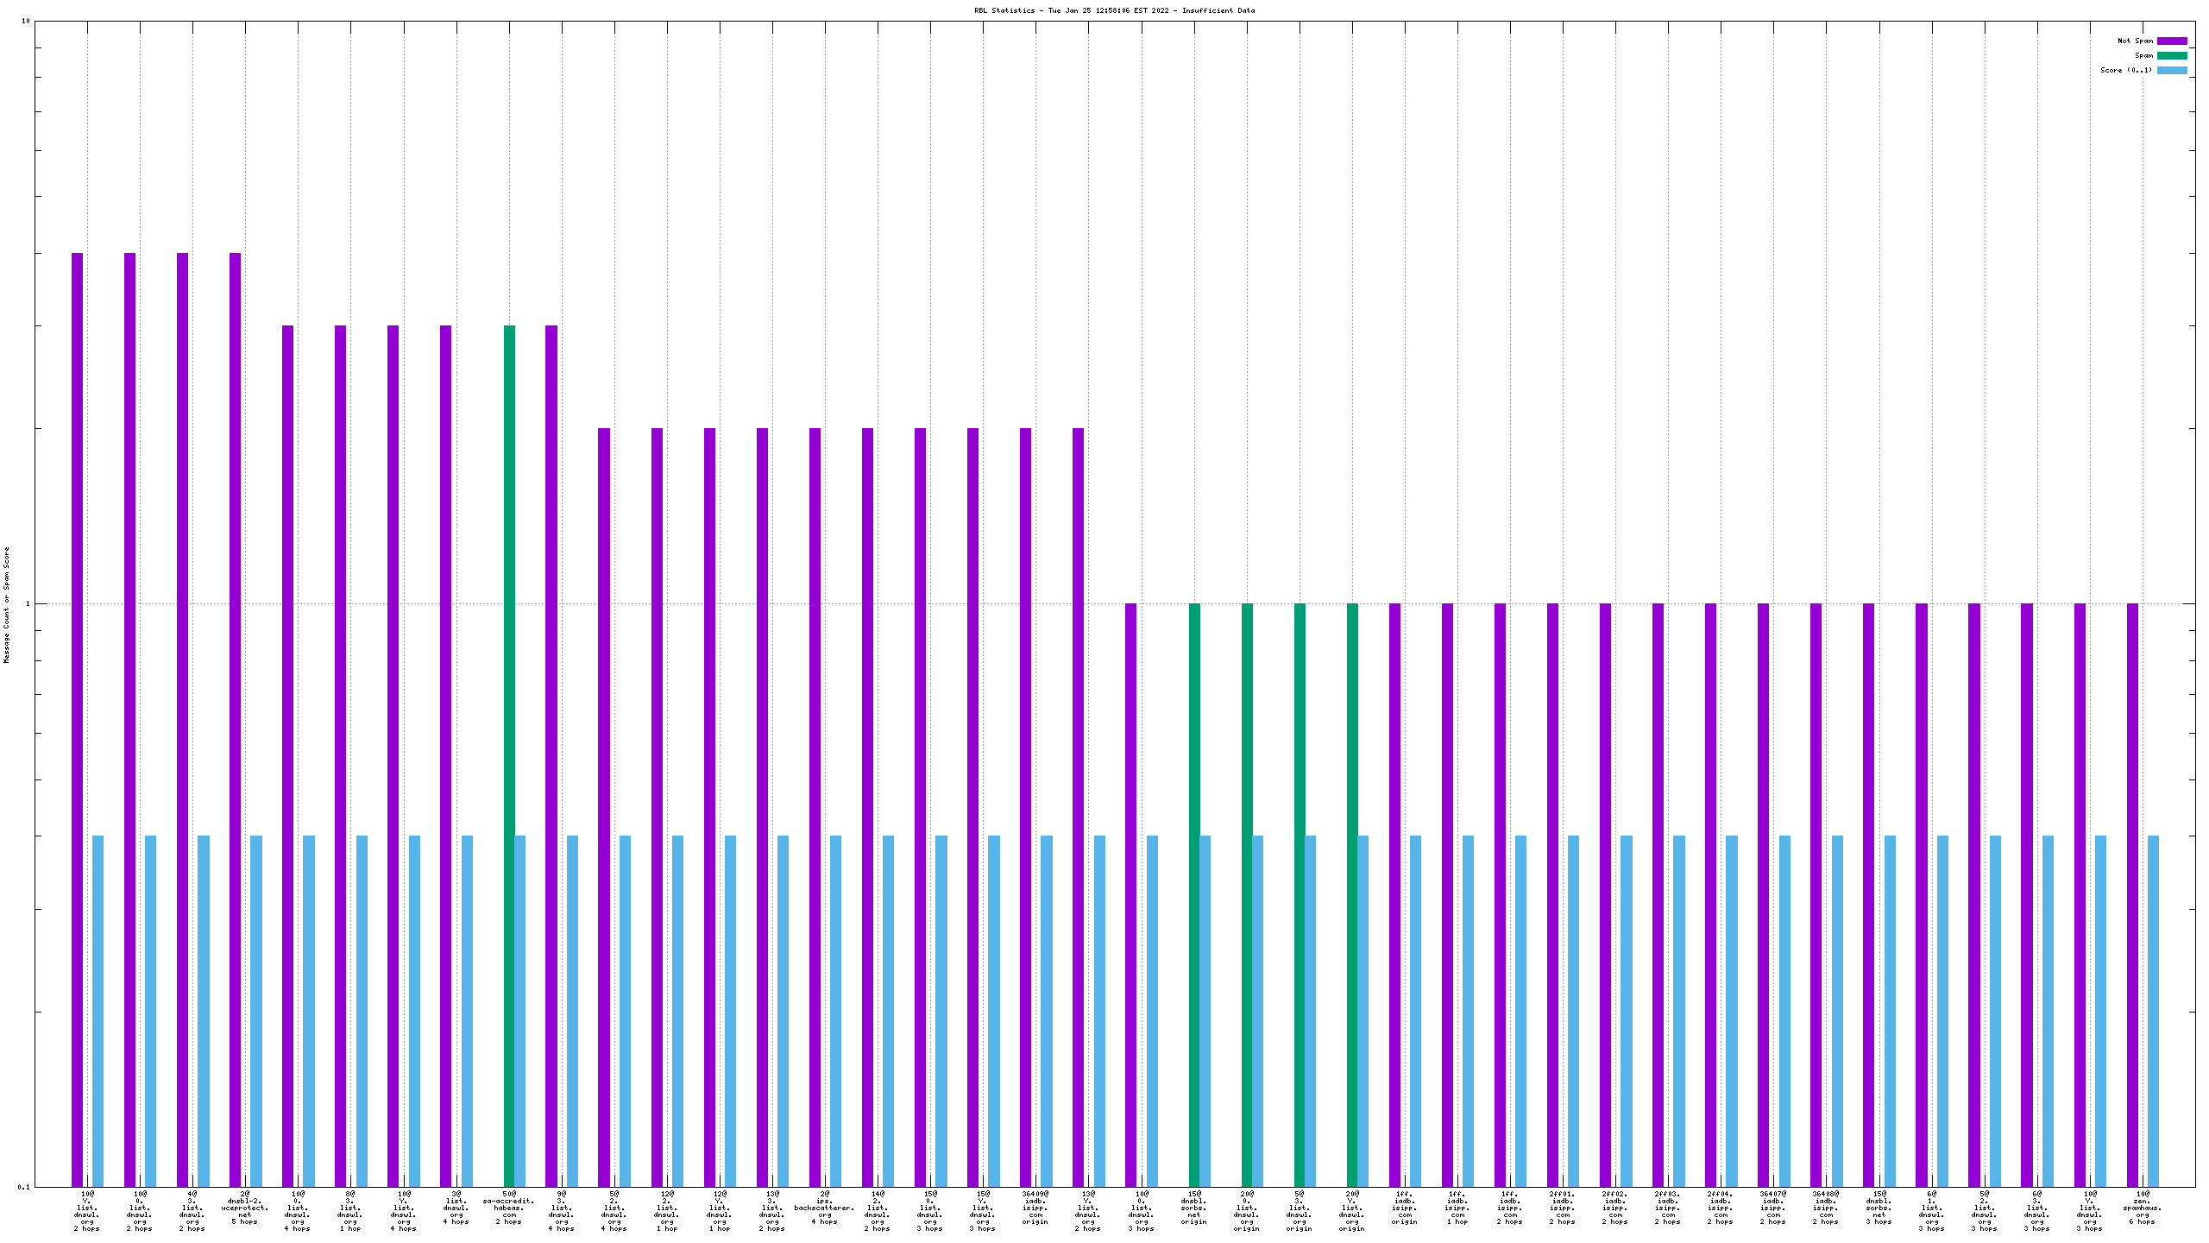The width and height of the screenshot is (2209, 1243).
Task: Click the blue Score (0..1) legend swatch
Action: point(2172,70)
